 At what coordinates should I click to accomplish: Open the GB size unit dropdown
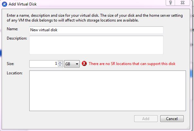pyautogui.click(x=72, y=64)
